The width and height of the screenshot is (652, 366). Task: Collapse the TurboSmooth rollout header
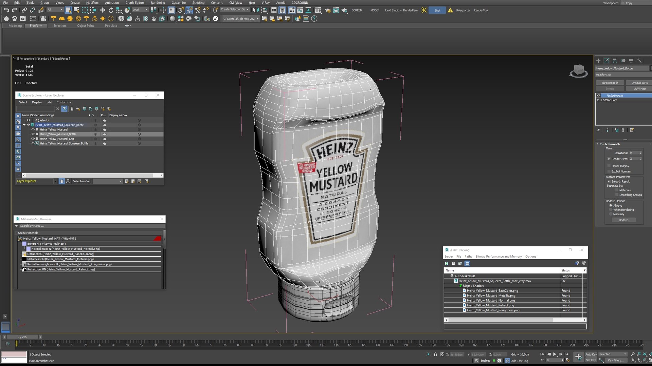point(610,144)
